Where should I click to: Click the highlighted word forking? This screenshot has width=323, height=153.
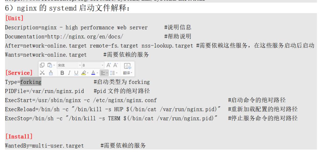pos(31,82)
